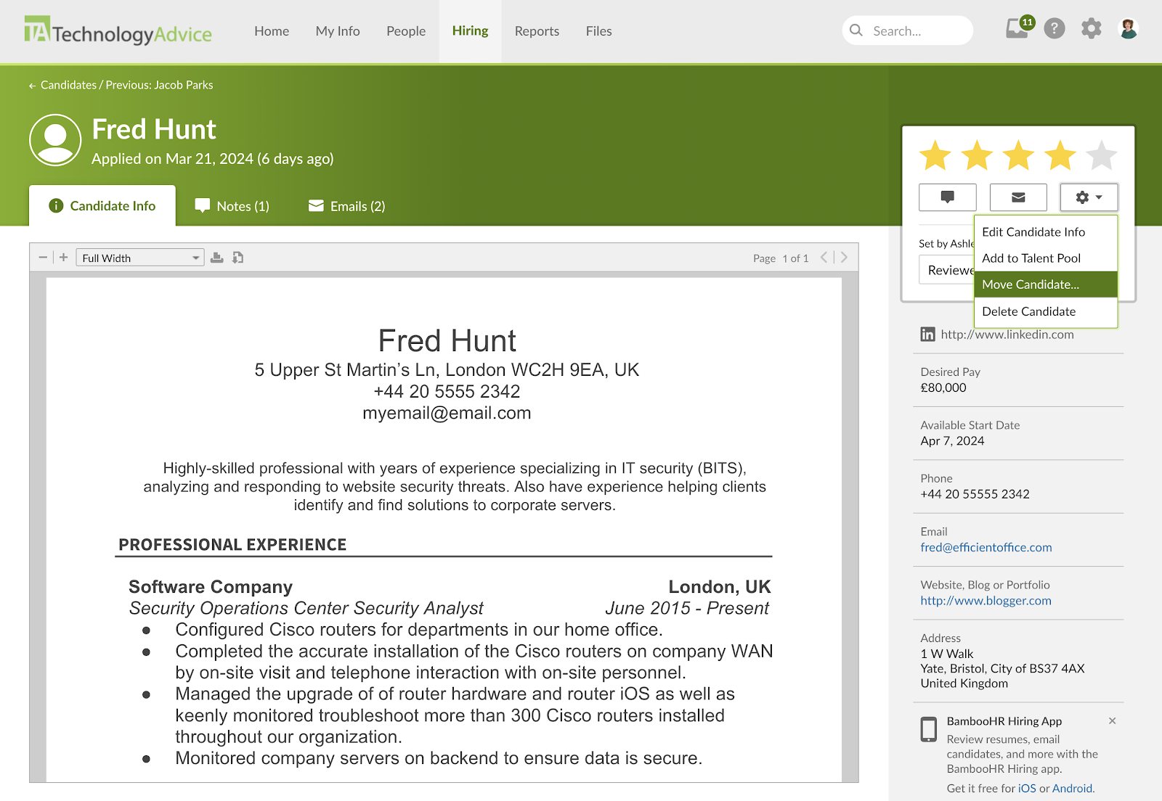Switch to the Notes (1) tab
This screenshot has height=801, width=1162.
click(x=232, y=206)
